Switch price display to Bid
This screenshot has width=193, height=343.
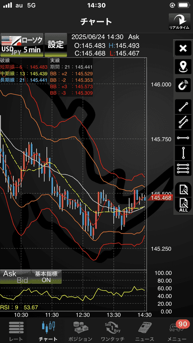[22, 280]
